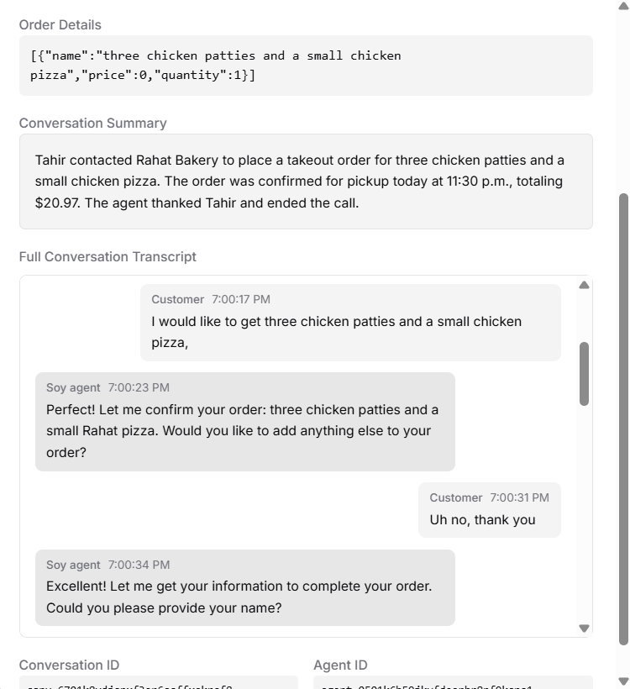Click the transcript scroll-up arrow

584,285
